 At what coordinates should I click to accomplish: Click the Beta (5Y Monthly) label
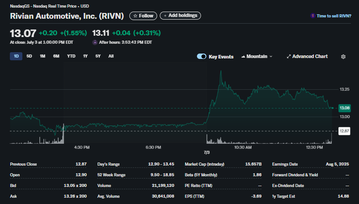pyautogui.click(x=201, y=175)
